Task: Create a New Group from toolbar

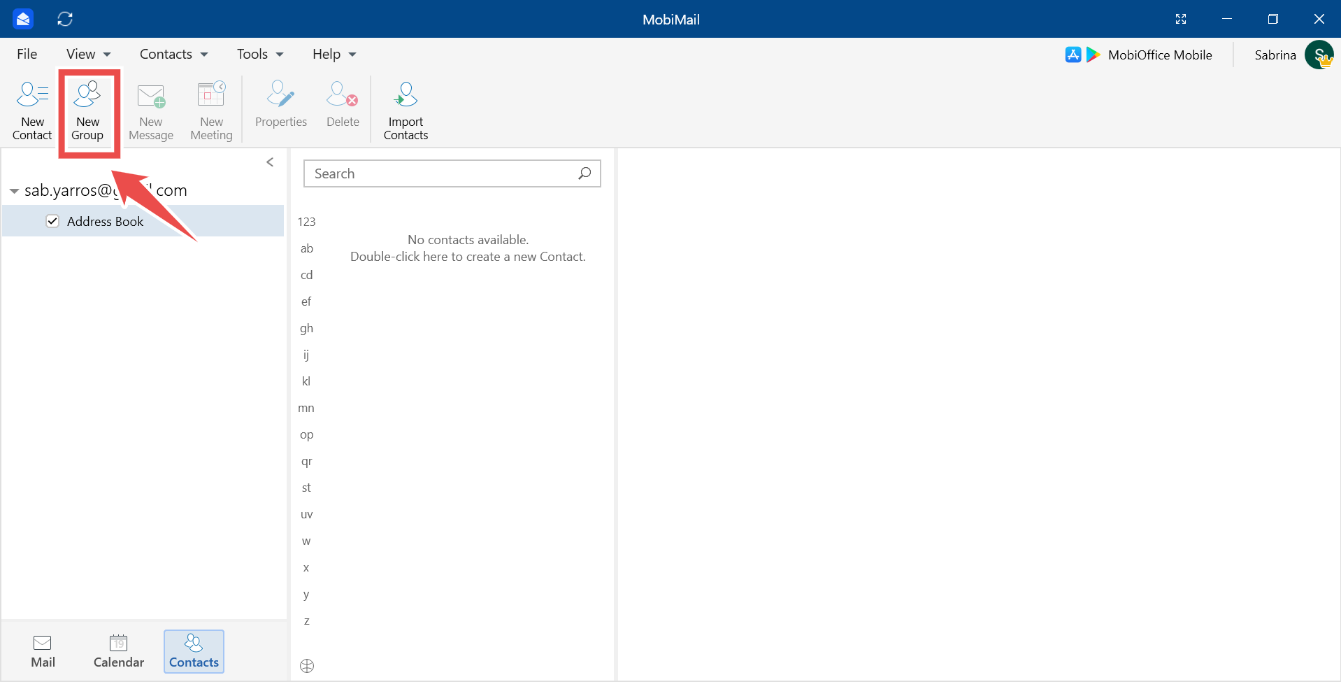Action: [87, 111]
